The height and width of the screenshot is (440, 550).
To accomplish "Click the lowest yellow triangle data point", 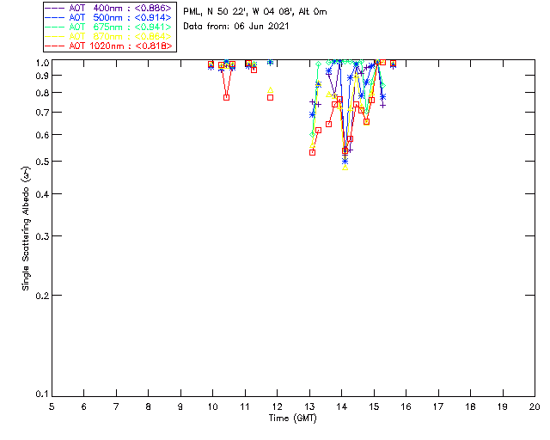I will click(345, 168).
